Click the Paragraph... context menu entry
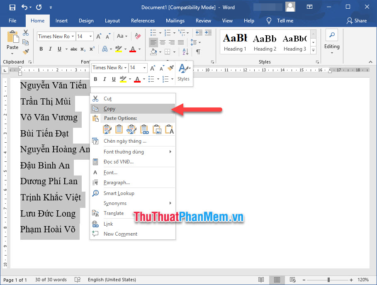 click(x=116, y=183)
